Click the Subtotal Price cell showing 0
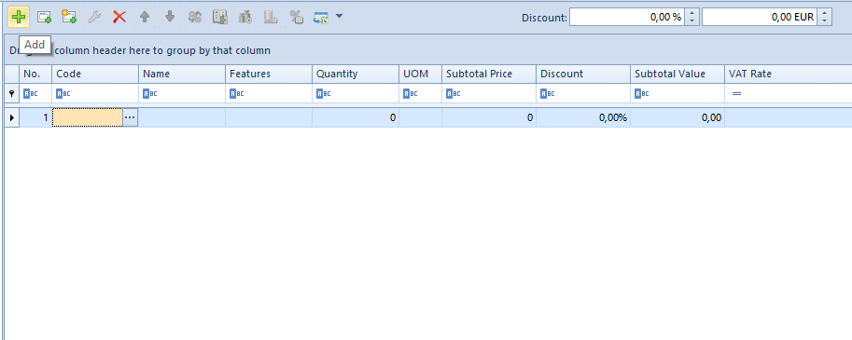 (x=489, y=117)
